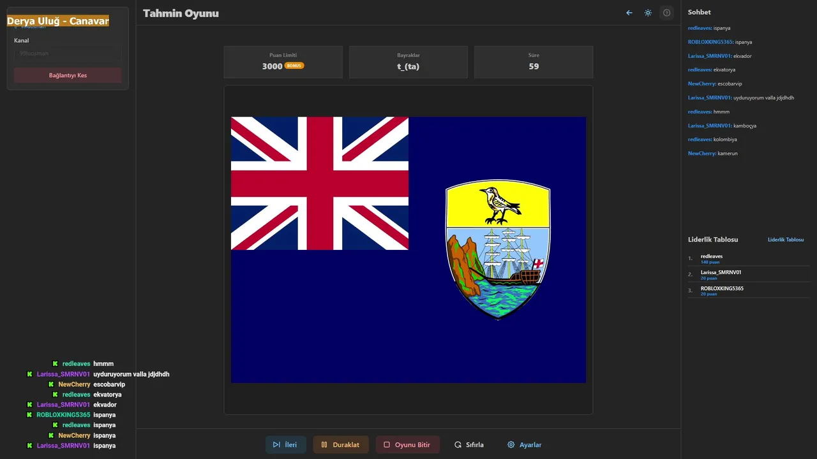Click the İleri button

285,445
